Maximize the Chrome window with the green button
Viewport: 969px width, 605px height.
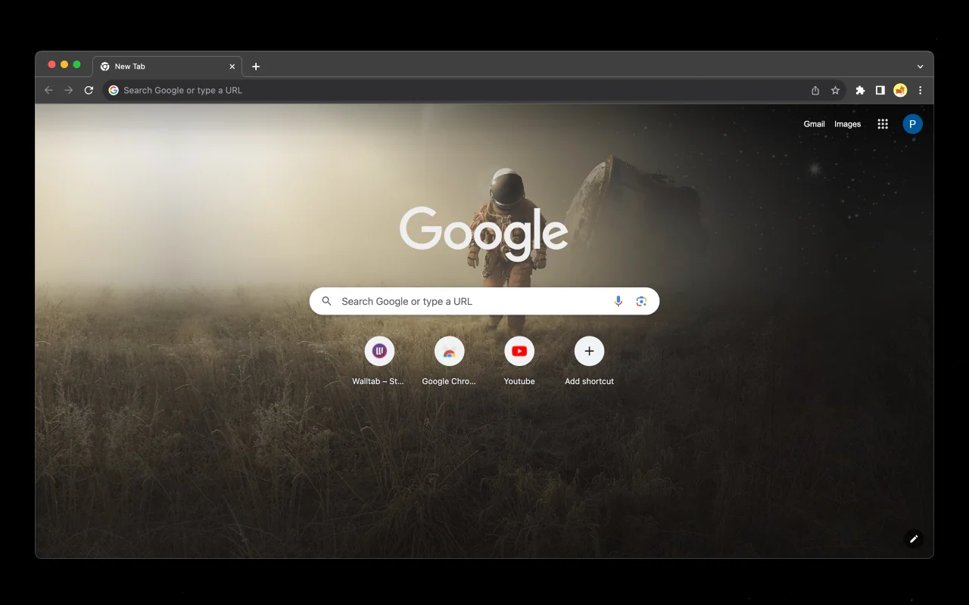click(76, 65)
